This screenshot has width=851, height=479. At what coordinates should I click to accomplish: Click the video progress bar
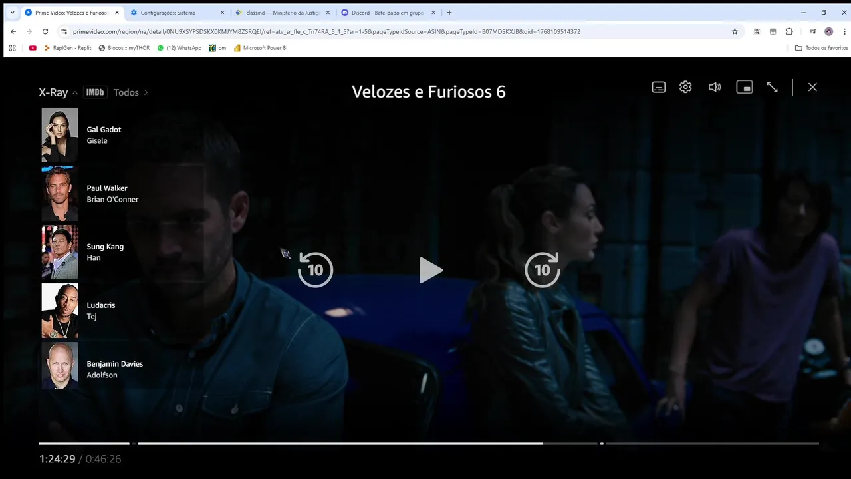click(x=429, y=444)
